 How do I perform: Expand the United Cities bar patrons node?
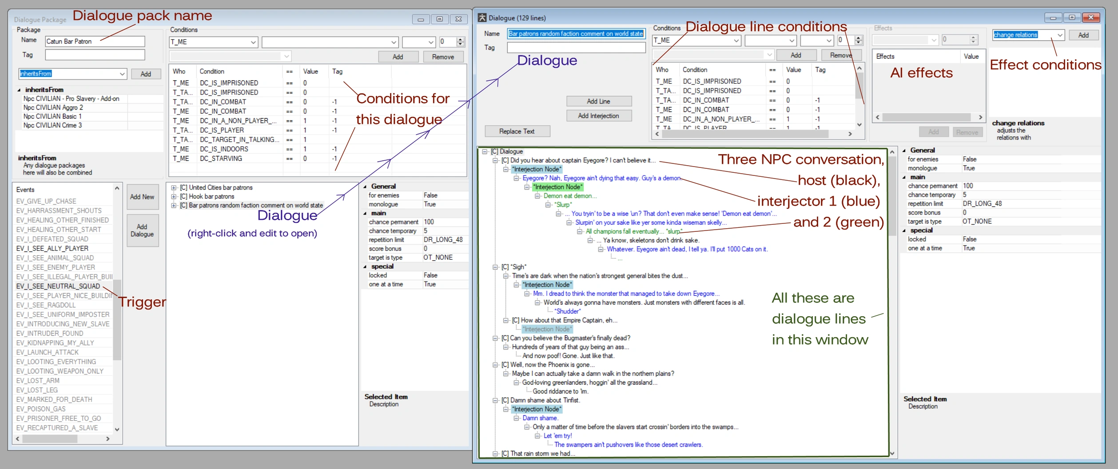pyautogui.click(x=174, y=188)
